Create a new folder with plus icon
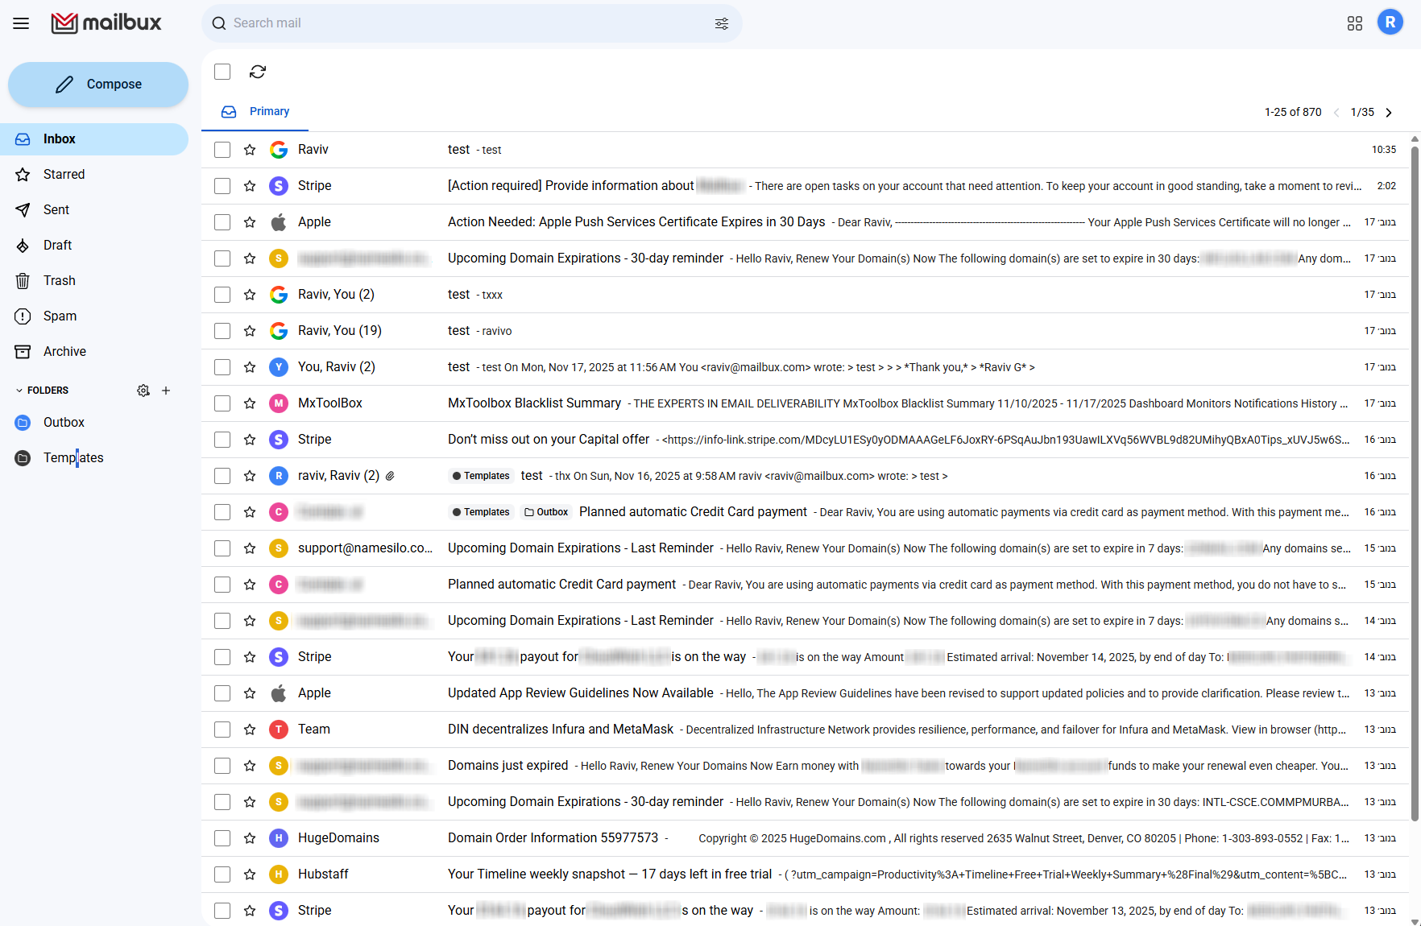1421x926 pixels. point(166,390)
